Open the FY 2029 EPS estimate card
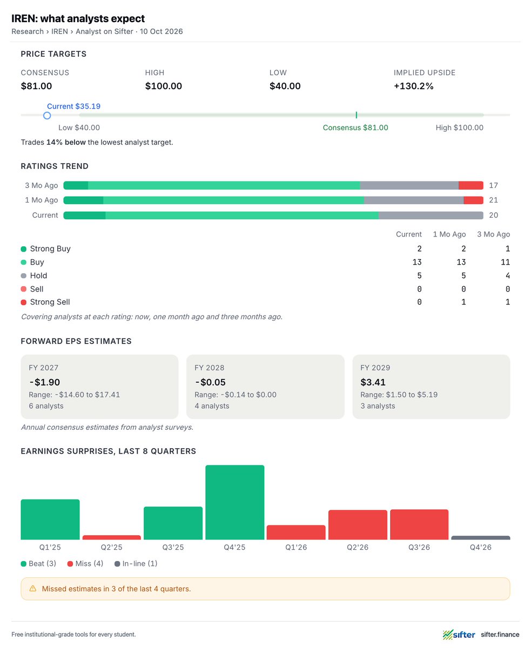The height and width of the screenshot is (648, 531). pyautogui.click(x=431, y=387)
